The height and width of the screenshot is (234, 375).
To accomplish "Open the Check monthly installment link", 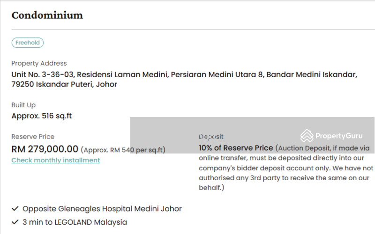I will click(x=56, y=160).
